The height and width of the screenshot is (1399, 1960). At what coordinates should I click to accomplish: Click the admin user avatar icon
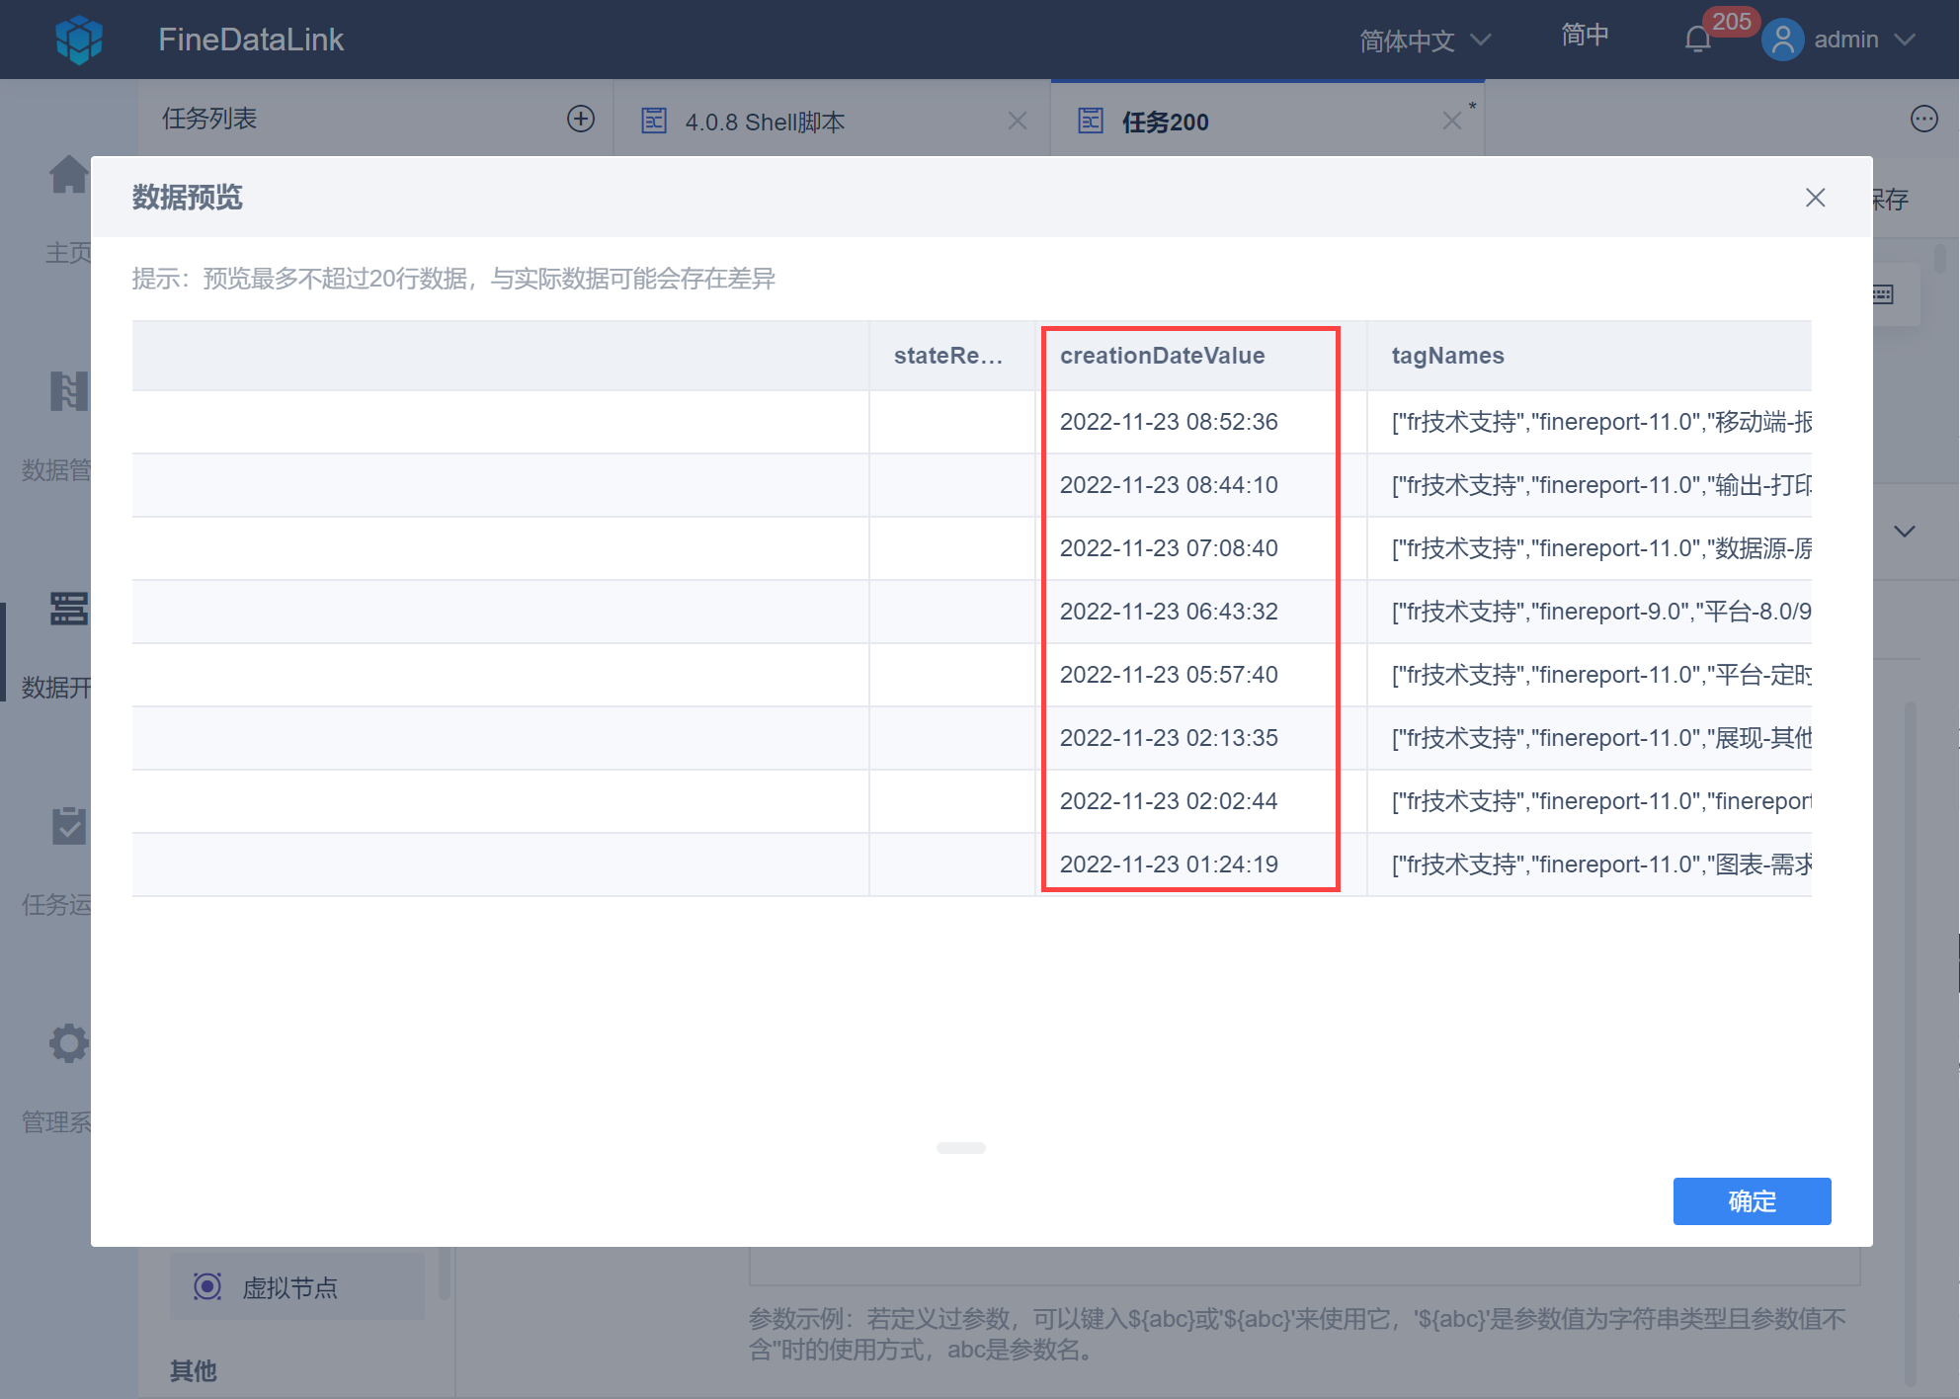1782,40
